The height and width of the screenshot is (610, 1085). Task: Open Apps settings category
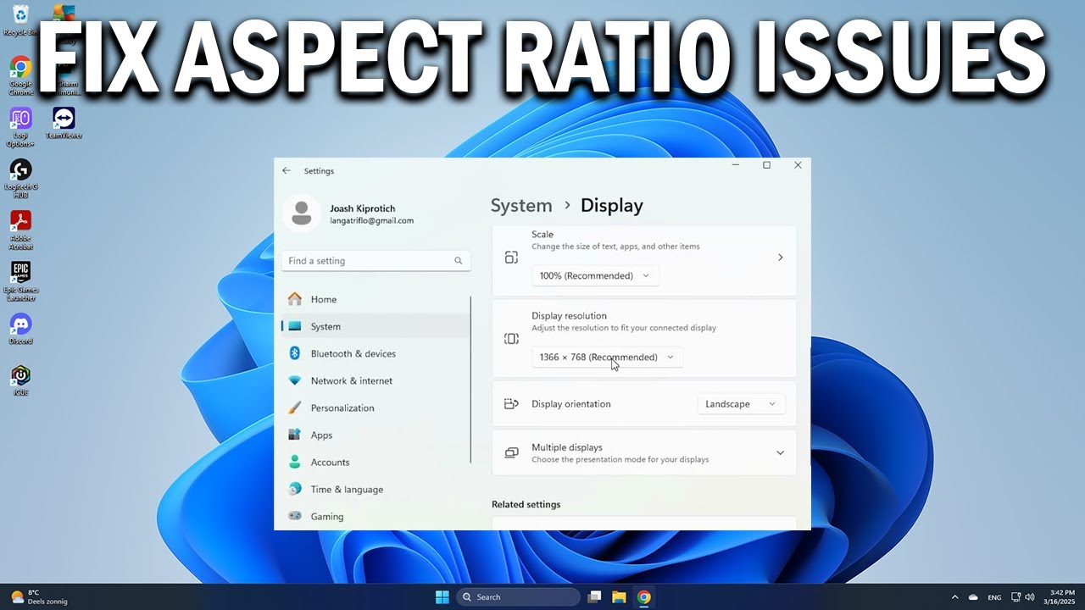point(376,435)
